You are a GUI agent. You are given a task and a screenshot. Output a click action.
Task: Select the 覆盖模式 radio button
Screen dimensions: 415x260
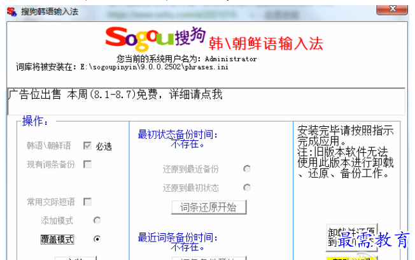click(x=97, y=239)
